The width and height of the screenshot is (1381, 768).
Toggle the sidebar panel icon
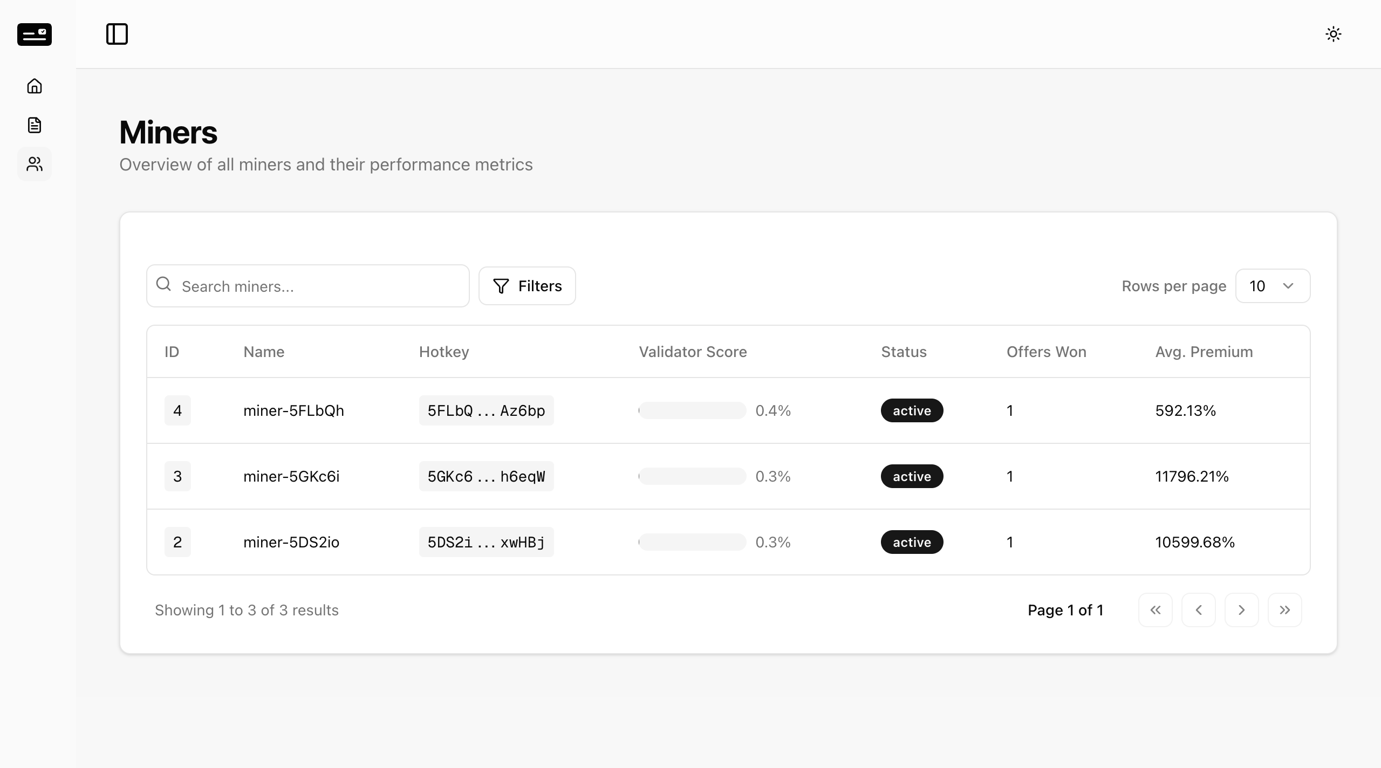[x=117, y=34]
